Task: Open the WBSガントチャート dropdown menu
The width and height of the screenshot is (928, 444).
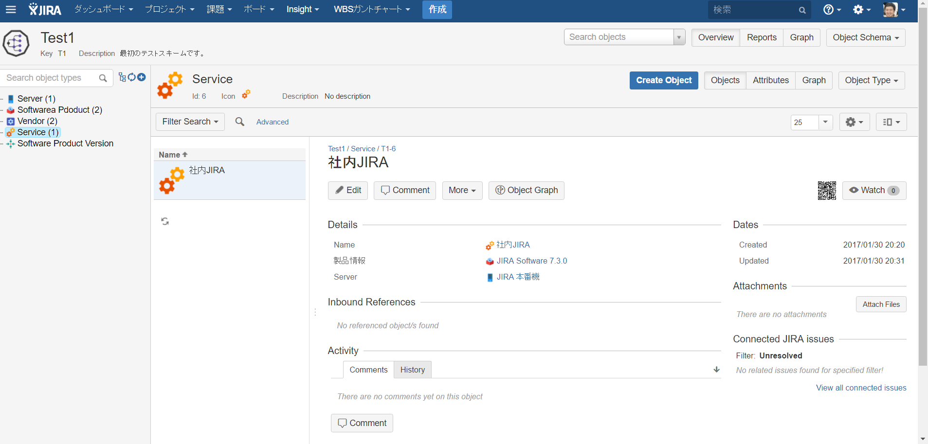Action: (372, 9)
